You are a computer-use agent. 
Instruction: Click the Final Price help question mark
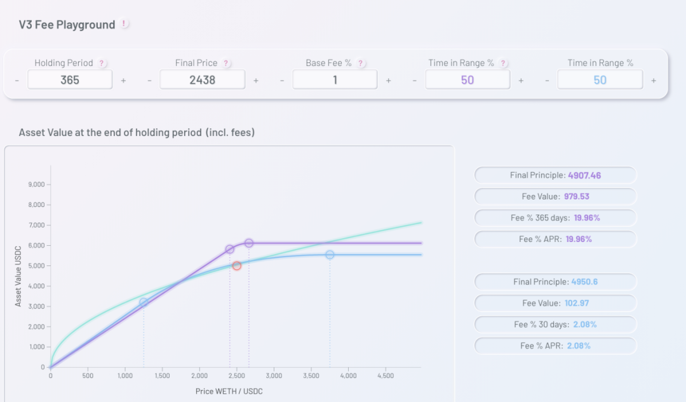pos(225,64)
